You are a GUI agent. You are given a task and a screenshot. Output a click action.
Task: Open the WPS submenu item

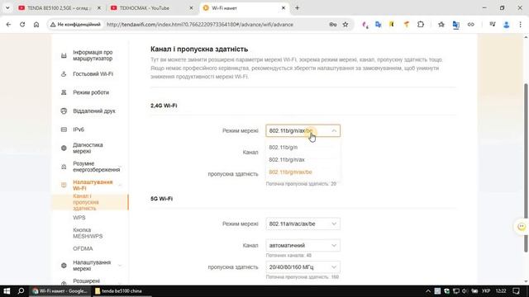click(x=79, y=218)
